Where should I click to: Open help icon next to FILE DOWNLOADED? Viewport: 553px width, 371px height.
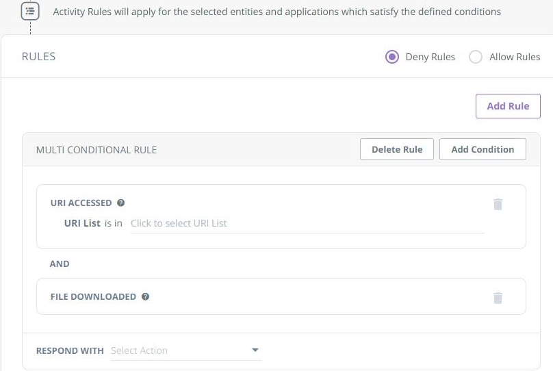click(145, 296)
